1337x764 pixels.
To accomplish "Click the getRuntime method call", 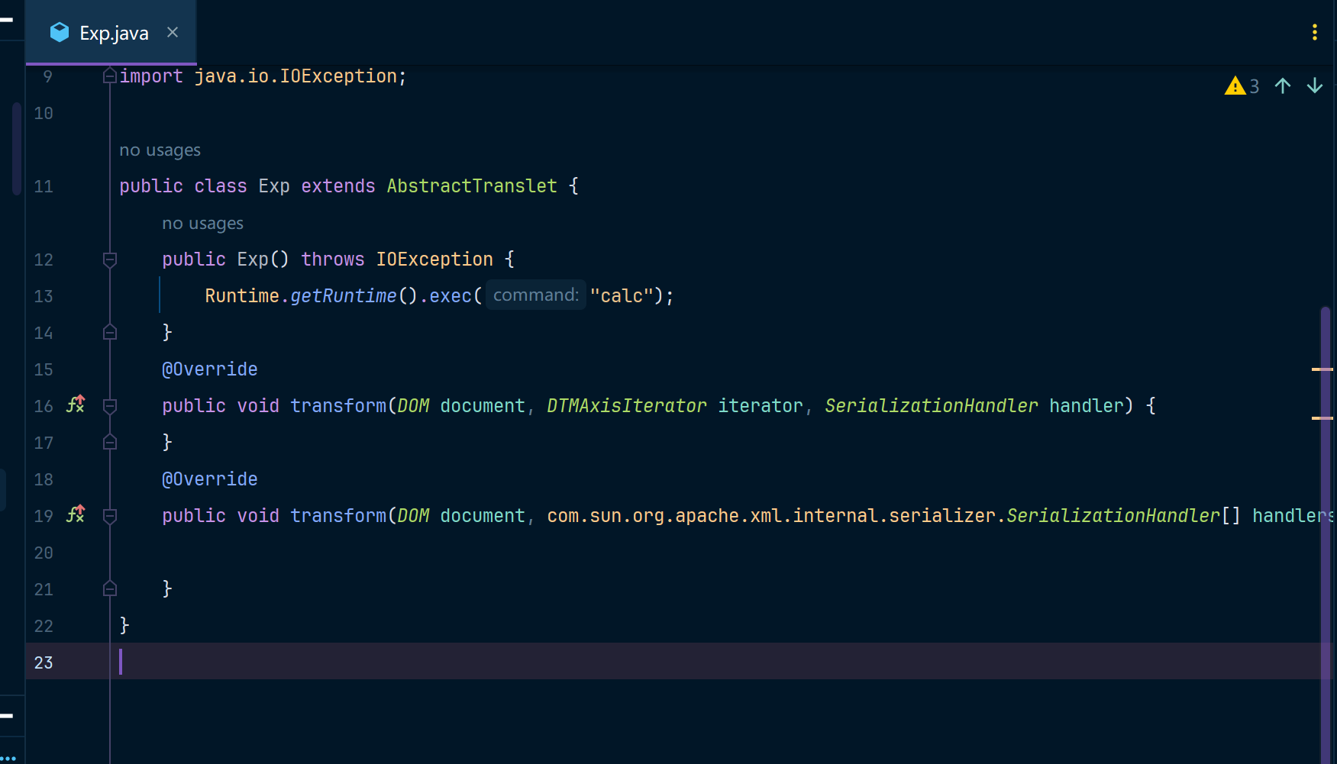I will coord(344,296).
